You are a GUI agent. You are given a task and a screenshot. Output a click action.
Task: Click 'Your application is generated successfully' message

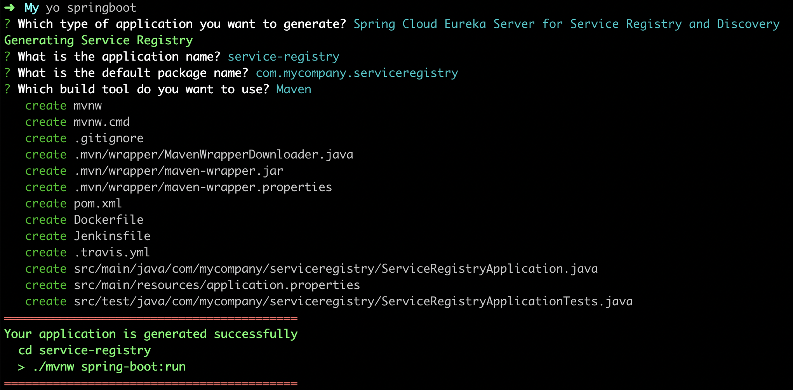pos(151,334)
